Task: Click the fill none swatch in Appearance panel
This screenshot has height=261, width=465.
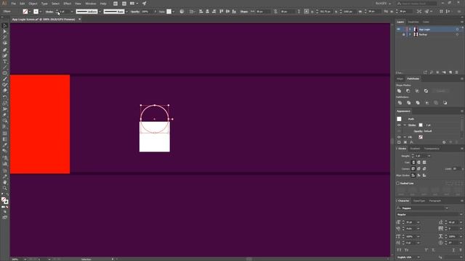Action: [x=421, y=137]
